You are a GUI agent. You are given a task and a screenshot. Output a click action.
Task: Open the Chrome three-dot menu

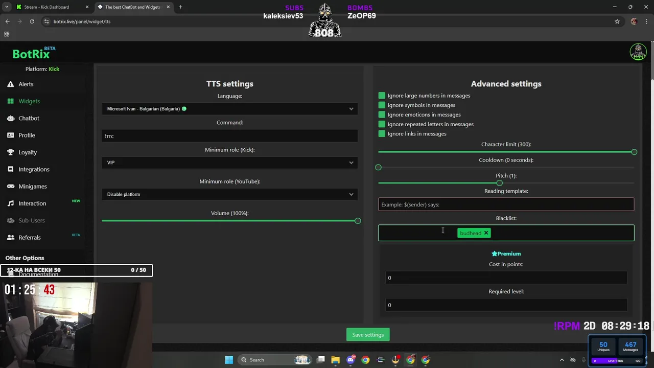647,21
